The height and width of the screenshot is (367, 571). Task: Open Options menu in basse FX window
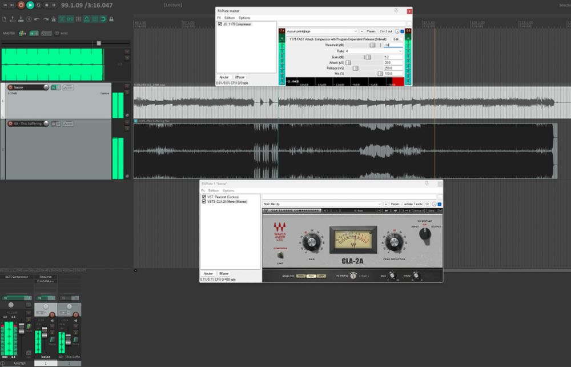(x=228, y=190)
